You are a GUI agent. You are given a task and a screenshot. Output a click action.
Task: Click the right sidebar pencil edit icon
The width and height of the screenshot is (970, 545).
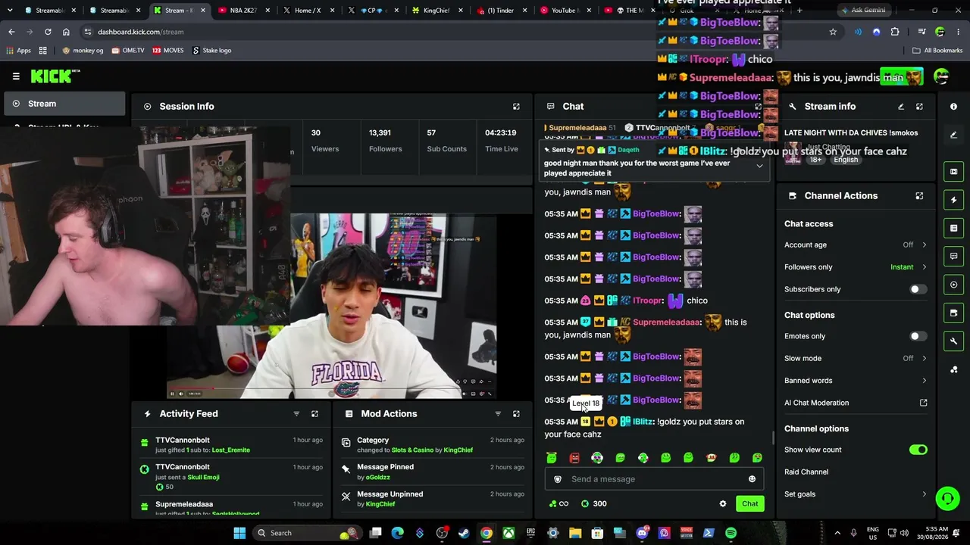[953, 135]
